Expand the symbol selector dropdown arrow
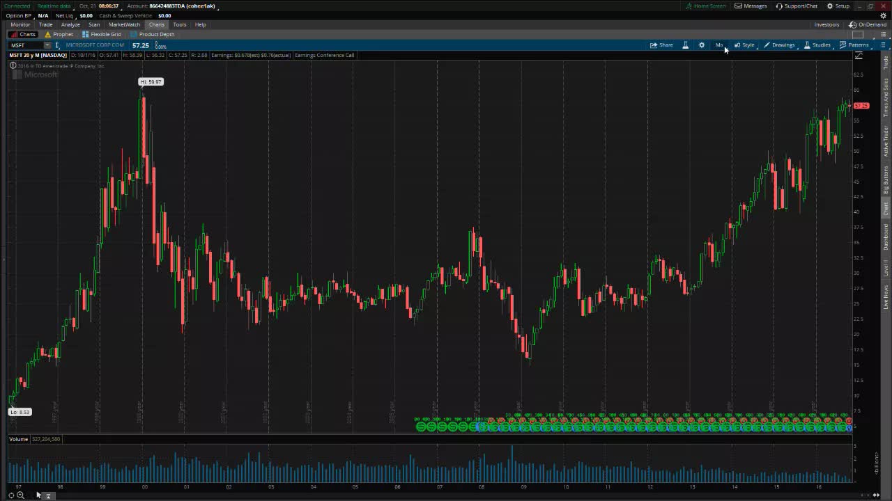The width and height of the screenshot is (892, 501). 47,45
